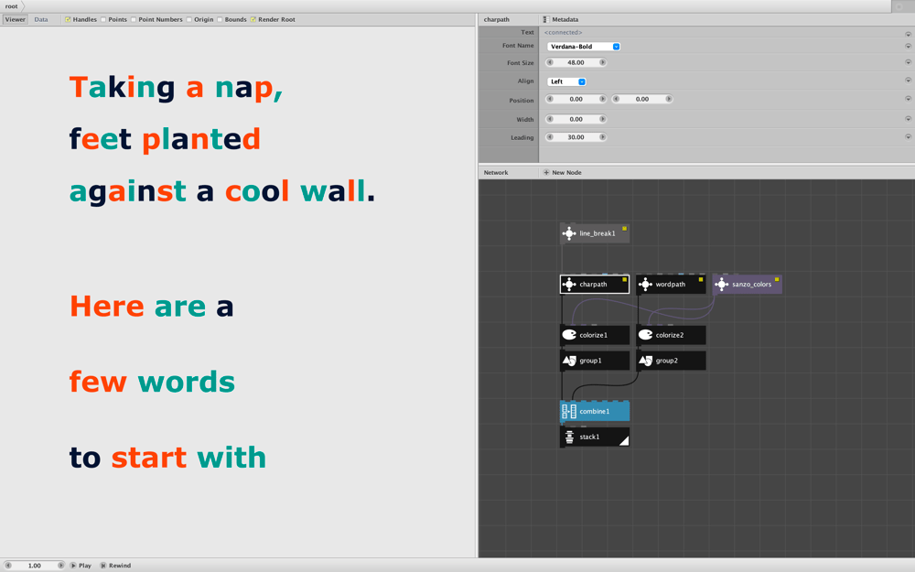Select the sanzo_colors node icon
This screenshot has width=915, height=572.
click(721, 285)
